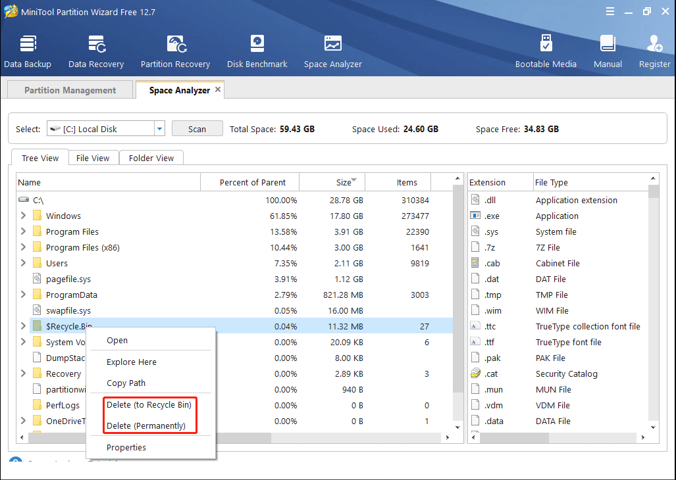
Task: Click the extension list horizontal scrollbar thumb
Action: click(x=514, y=437)
